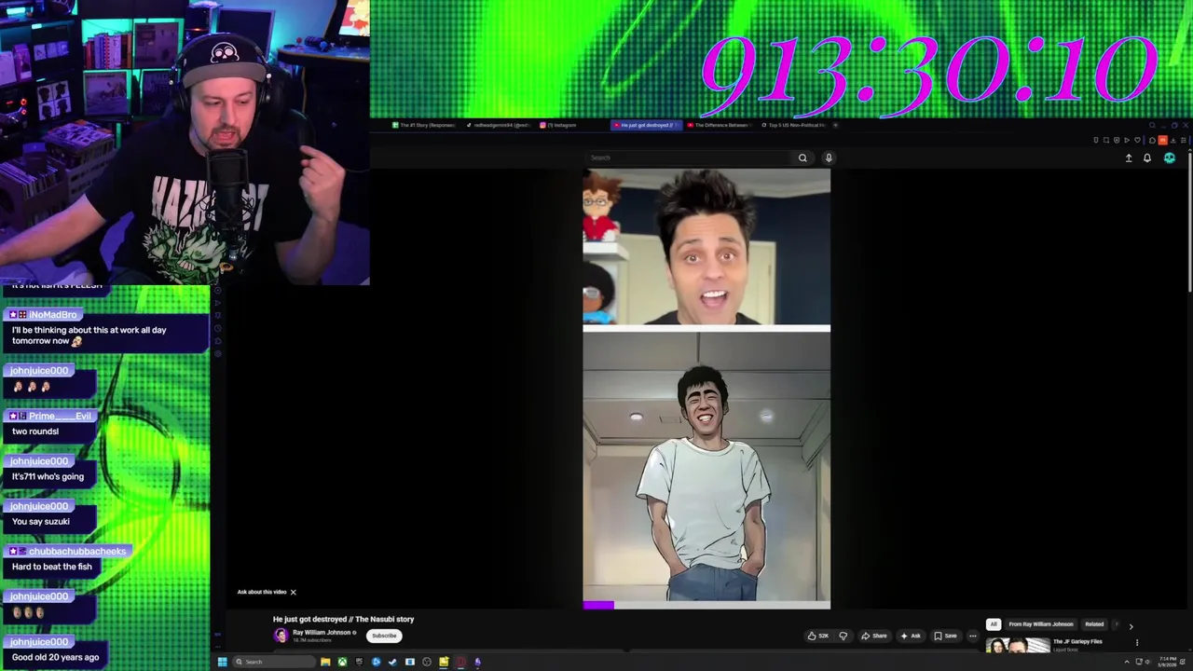Click the heart bookmark icon in browser toolbar

coord(1137,140)
